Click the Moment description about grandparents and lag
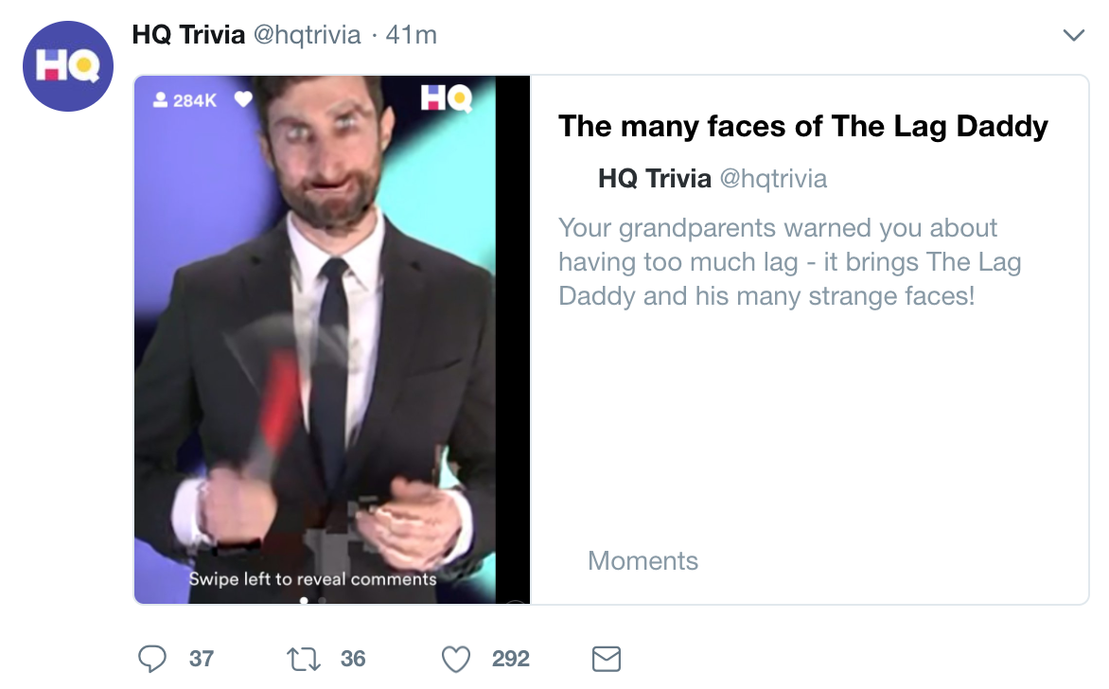This screenshot has height=689, width=1109. pyautogui.click(x=790, y=262)
